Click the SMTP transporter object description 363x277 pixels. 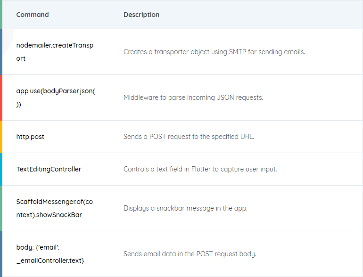point(214,52)
